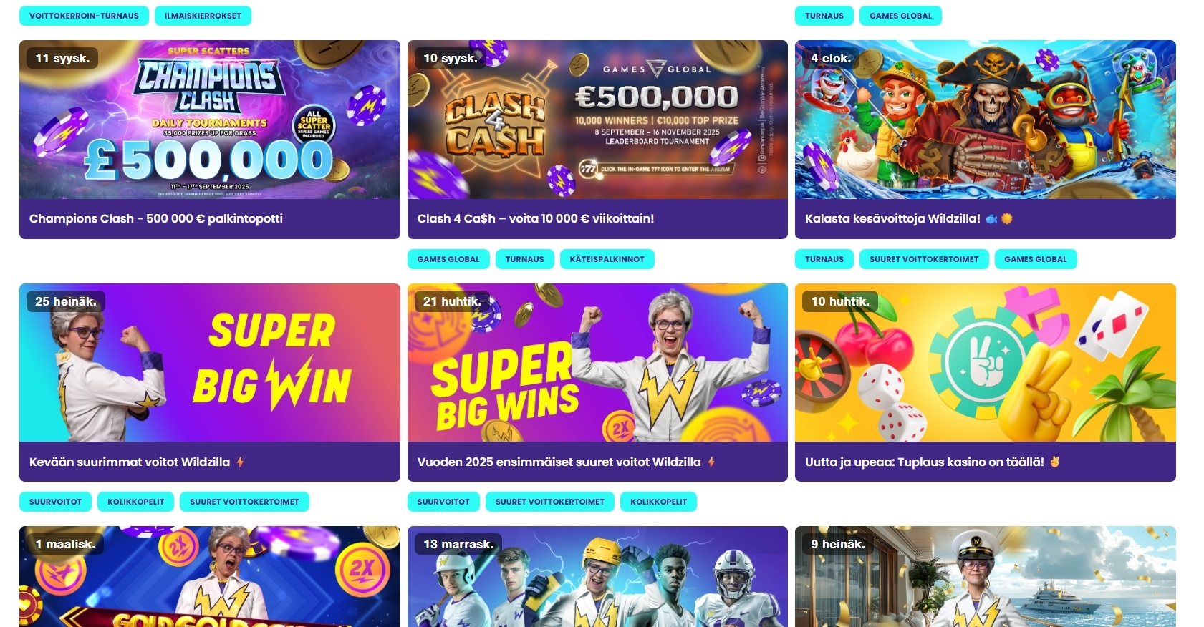This screenshot has height=627, width=1204.
Task: Click Champions Clash - 500 000 € palkintopotti title
Action: pos(156,218)
